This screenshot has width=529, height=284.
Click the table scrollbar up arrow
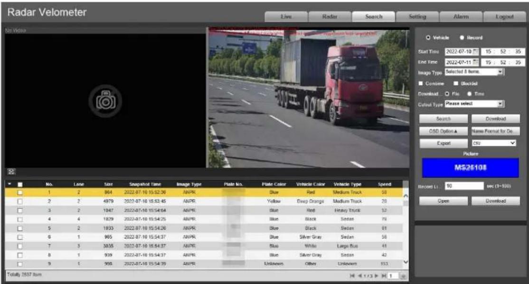point(406,196)
